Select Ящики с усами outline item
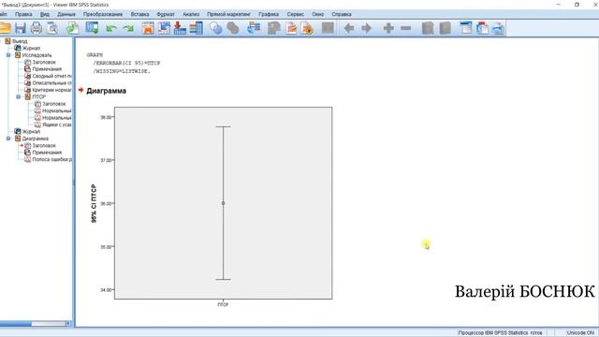 click(x=56, y=125)
